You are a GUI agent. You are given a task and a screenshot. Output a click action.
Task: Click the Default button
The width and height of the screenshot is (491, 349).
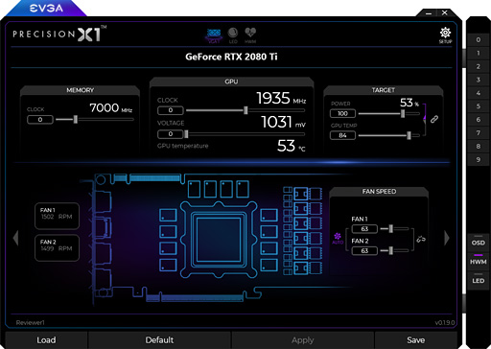point(159,340)
